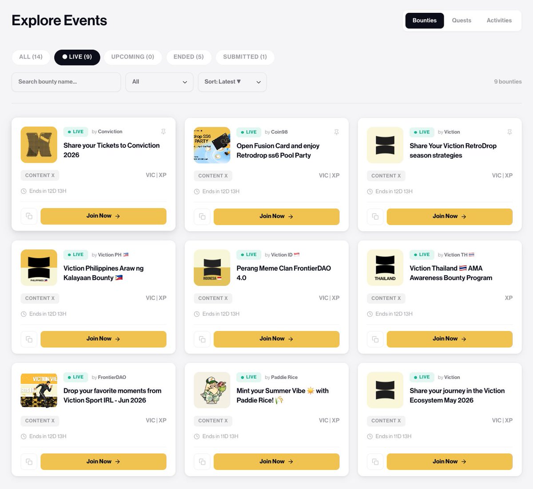Open 'Viction Thailand AMA Awareness Bounty Program' title
The image size is (533, 489).
[x=451, y=273]
